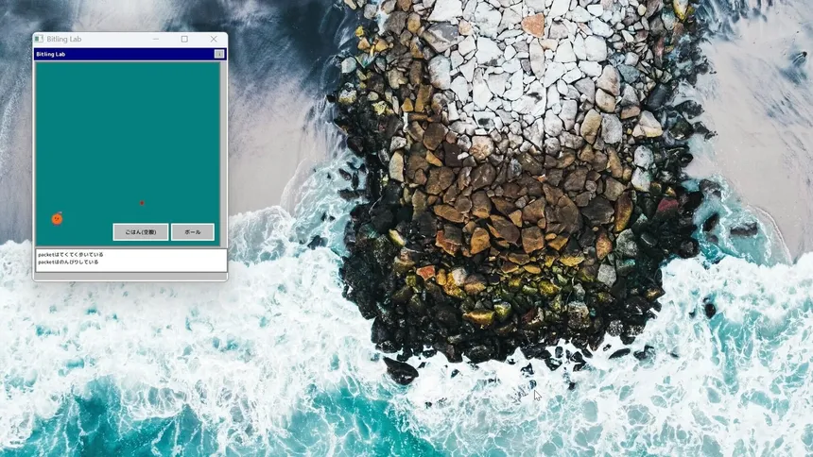Maximize the Bitling Lab window
The height and width of the screenshot is (457, 813).
184,39
